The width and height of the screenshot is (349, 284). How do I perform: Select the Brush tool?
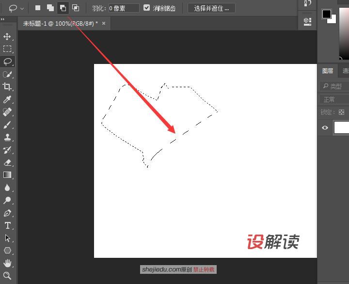tap(7, 125)
